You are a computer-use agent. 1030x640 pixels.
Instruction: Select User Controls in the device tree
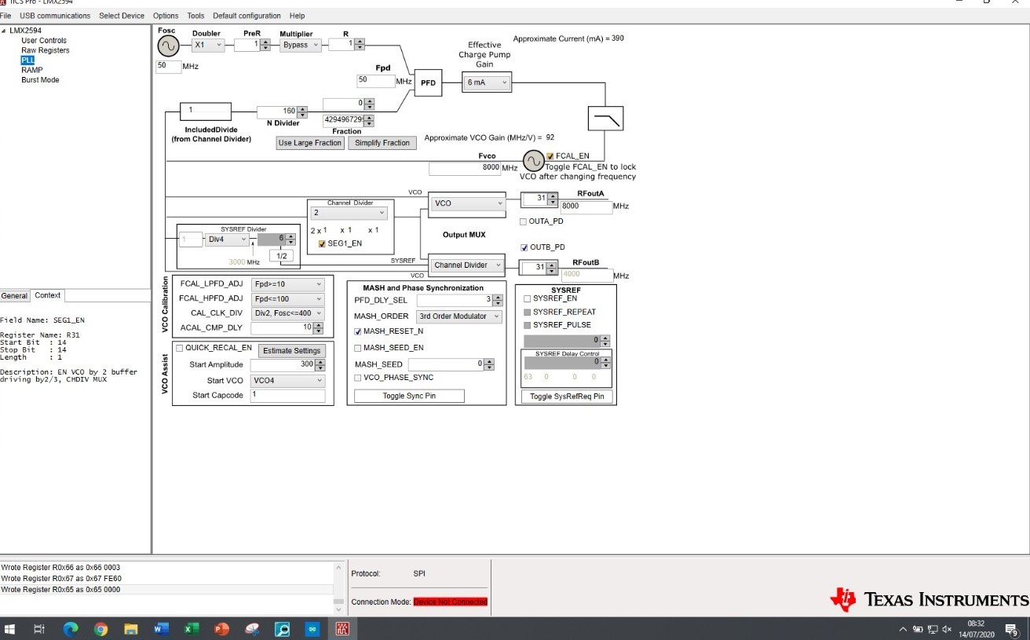pos(44,40)
